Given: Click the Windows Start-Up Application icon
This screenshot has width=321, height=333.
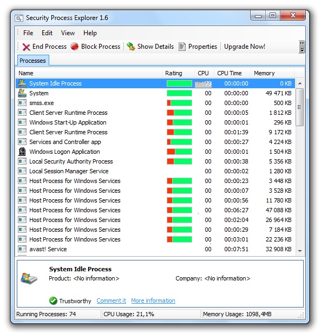Looking at the screenshot, I should coord(22,122).
